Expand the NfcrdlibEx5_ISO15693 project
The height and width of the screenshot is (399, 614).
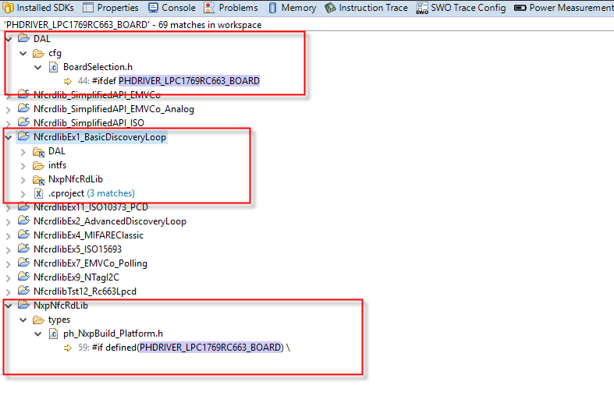tap(9, 250)
